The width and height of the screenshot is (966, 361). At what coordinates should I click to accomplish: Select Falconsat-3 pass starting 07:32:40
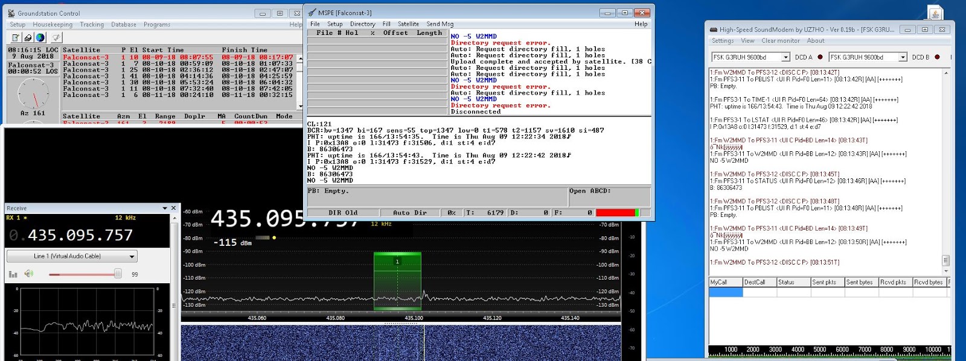click(178, 89)
